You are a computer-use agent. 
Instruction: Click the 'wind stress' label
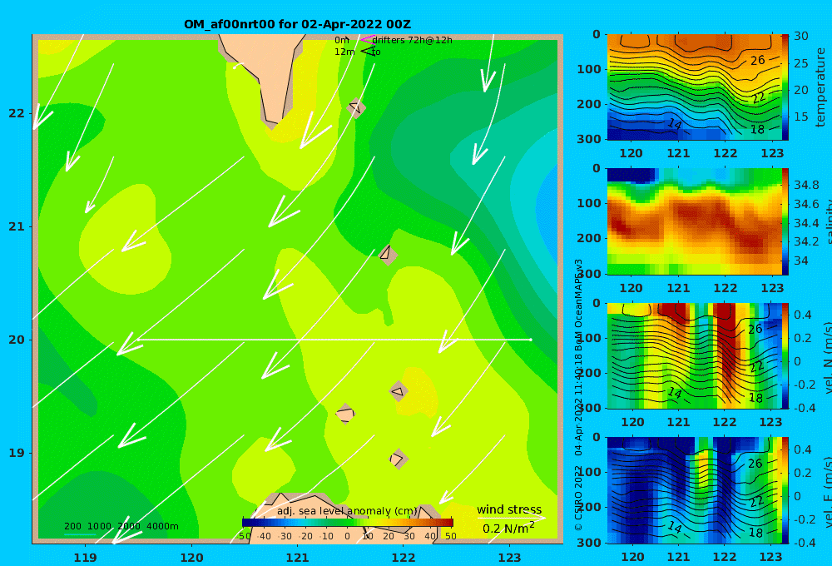(x=509, y=509)
